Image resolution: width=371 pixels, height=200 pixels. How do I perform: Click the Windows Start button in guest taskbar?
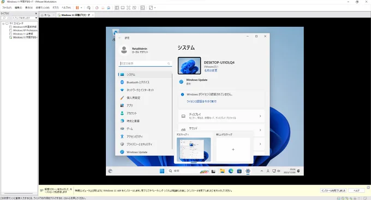[162, 171]
